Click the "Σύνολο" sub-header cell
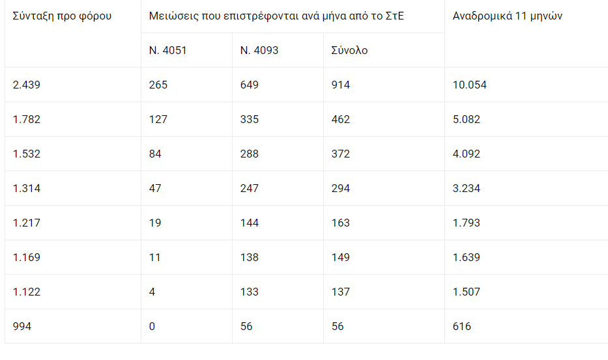This screenshot has width=608, height=360. [349, 50]
